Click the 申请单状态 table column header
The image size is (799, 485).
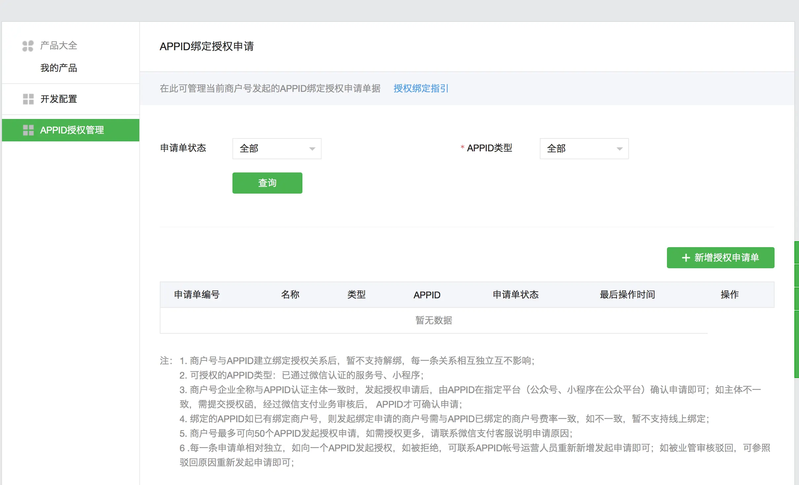coord(515,295)
